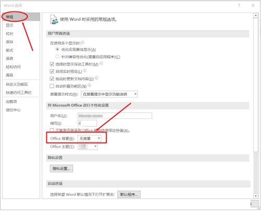The image size is (261, 211).
Task: Click the scrollbar down arrow
Action: 256,196
